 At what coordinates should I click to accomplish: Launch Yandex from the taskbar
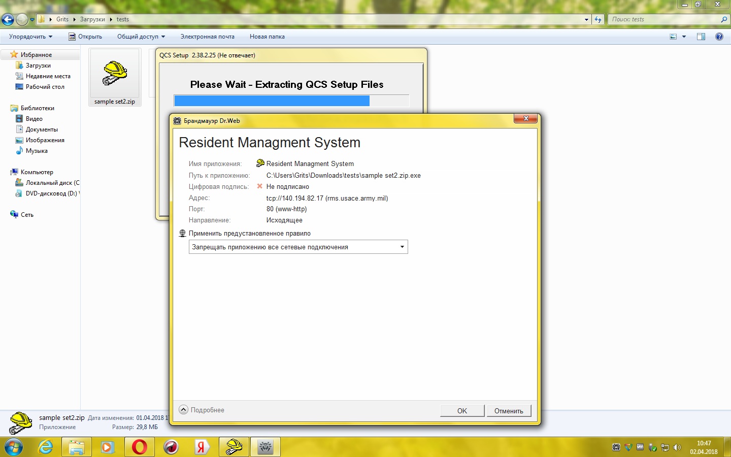202,447
